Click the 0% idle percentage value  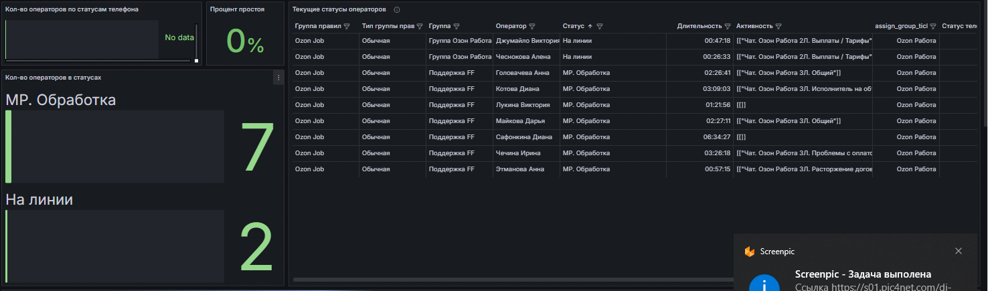pyautogui.click(x=245, y=41)
